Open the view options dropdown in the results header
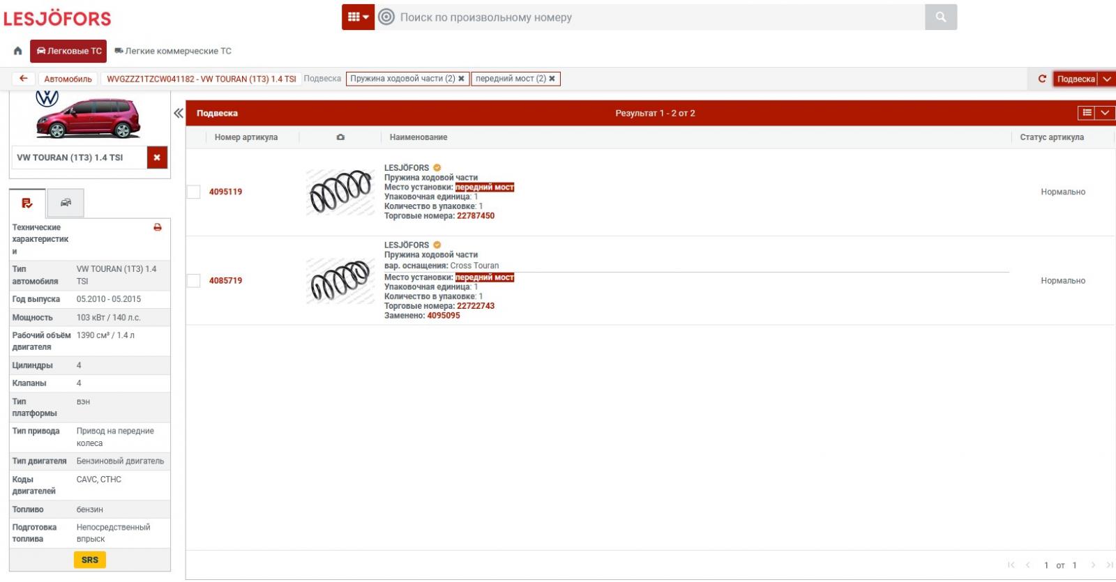The width and height of the screenshot is (1116, 582). (x=1105, y=113)
